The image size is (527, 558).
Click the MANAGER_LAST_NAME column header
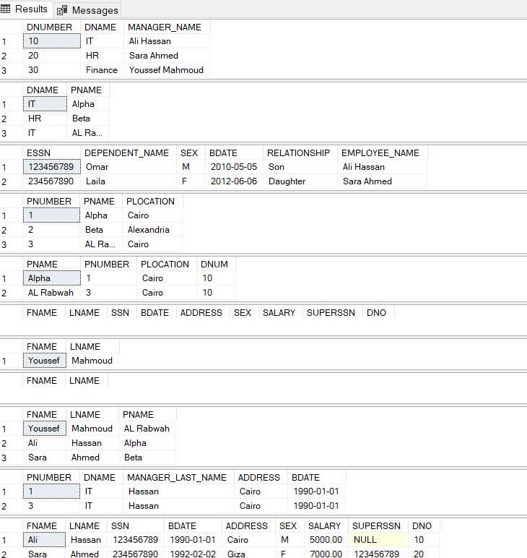click(177, 477)
